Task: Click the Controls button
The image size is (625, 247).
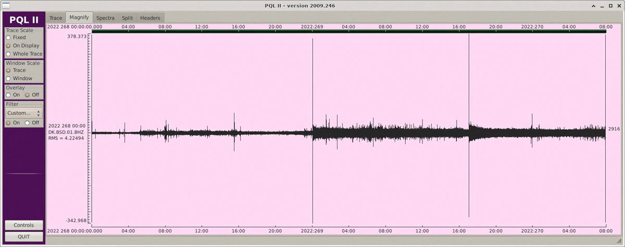Action: coord(24,225)
